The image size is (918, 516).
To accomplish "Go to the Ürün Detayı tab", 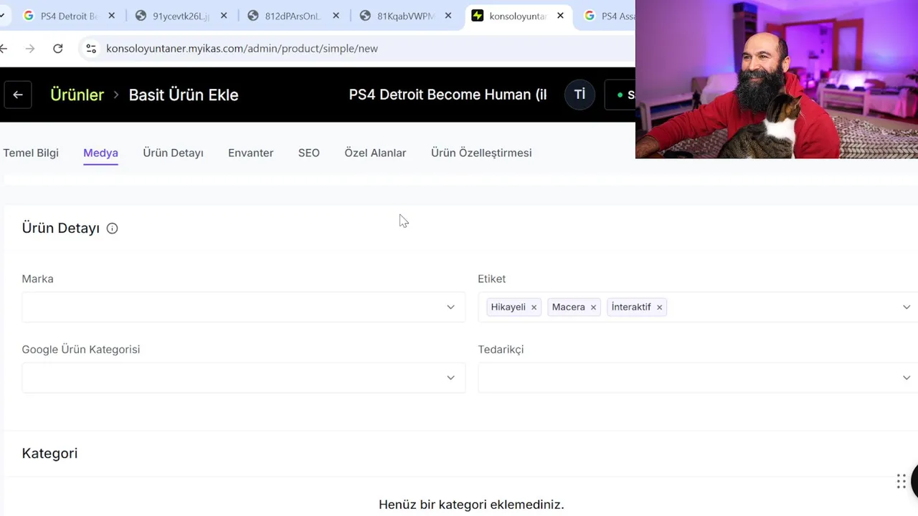I will coord(173,153).
